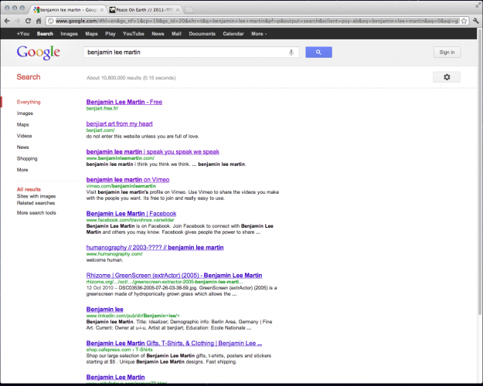Filter by Maps in left sidebar
This screenshot has height=386, width=483.
tap(22, 124)
